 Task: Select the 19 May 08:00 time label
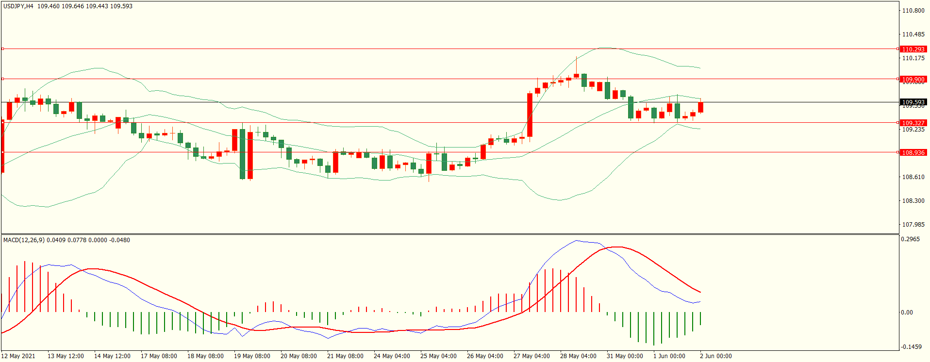[x=252, y=356]
